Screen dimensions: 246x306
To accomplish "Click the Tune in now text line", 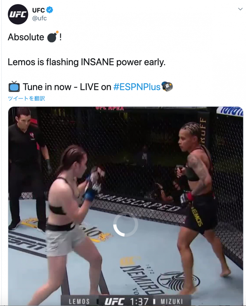I will click(67, 87).
